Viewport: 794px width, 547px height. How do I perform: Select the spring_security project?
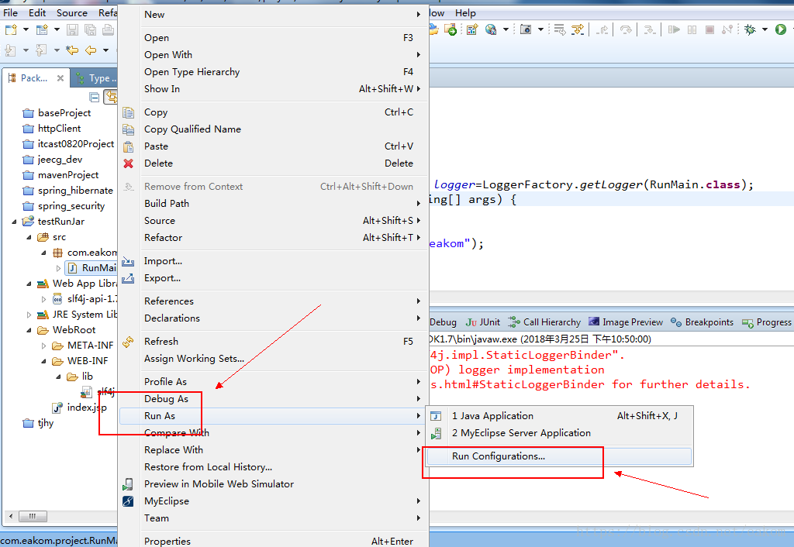pos(64,206)
